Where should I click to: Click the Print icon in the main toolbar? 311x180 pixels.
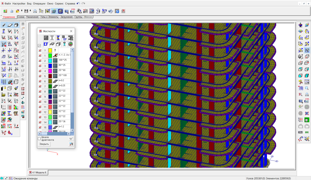[35, 11]
